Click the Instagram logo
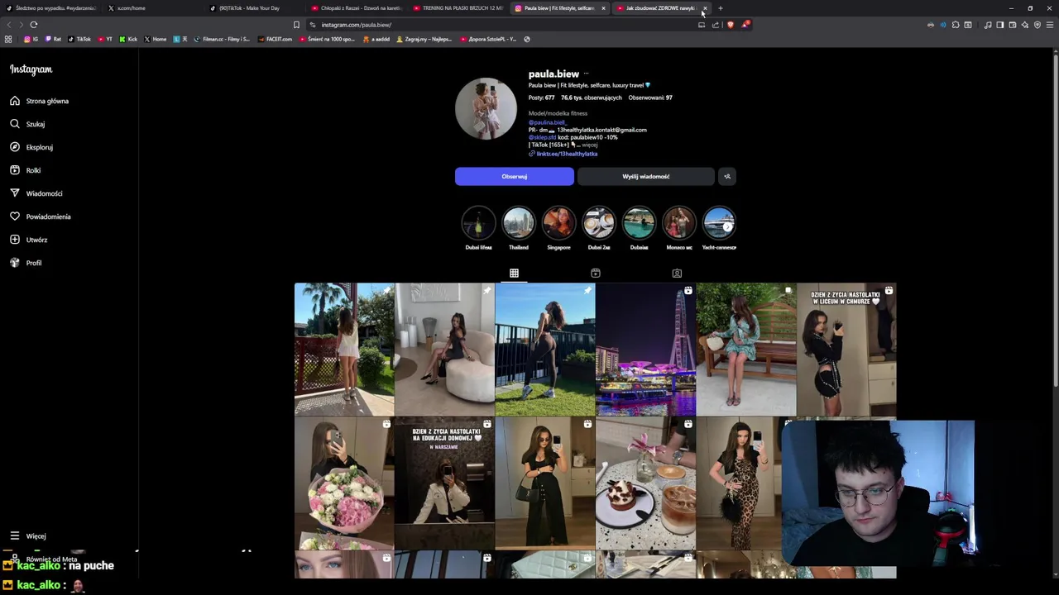The height and width of the screenshot is (595, 1059). (x=31, y=69)
